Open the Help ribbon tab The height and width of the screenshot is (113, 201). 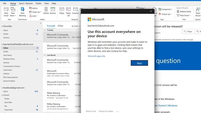pyautogui.click(x=54, y=3)
